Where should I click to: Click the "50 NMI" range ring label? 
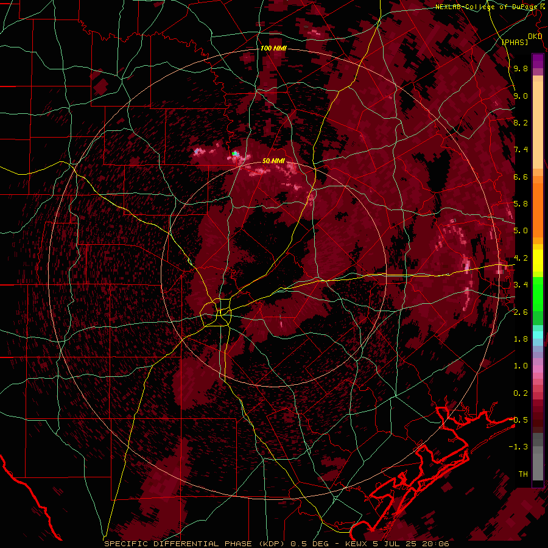tap(273, 161)
